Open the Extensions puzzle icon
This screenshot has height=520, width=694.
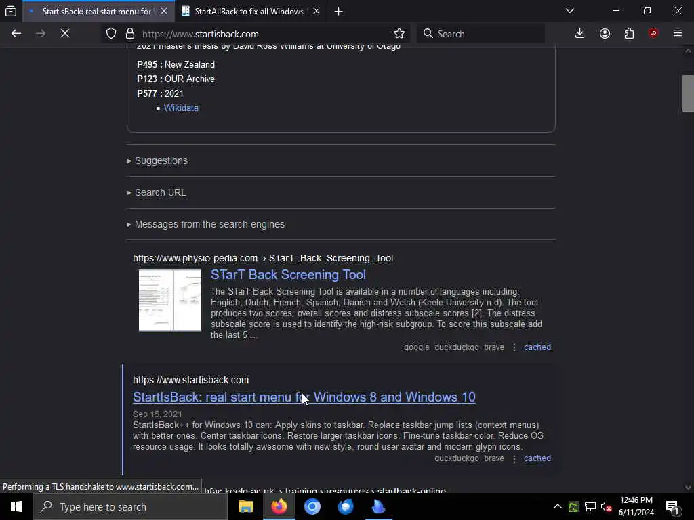click(629, 34)
